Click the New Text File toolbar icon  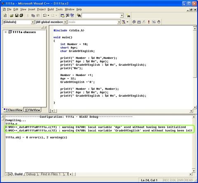pos(5,16)
